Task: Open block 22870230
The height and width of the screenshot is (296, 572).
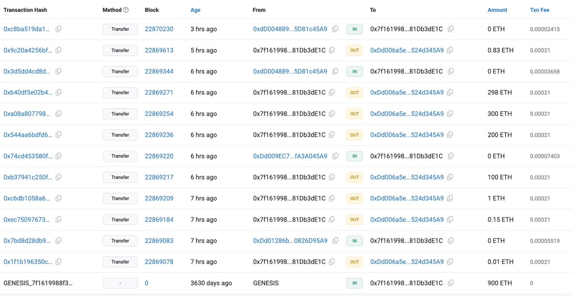Action: [x=159, y=29]
